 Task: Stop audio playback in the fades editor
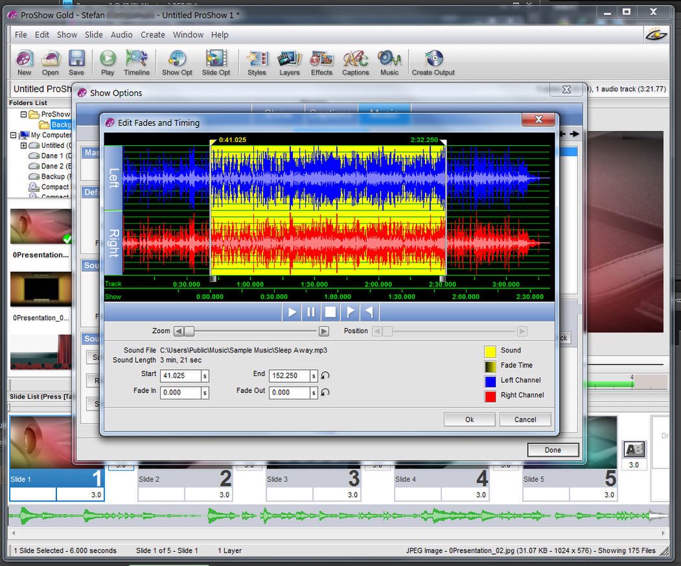(x=330, y=312)
